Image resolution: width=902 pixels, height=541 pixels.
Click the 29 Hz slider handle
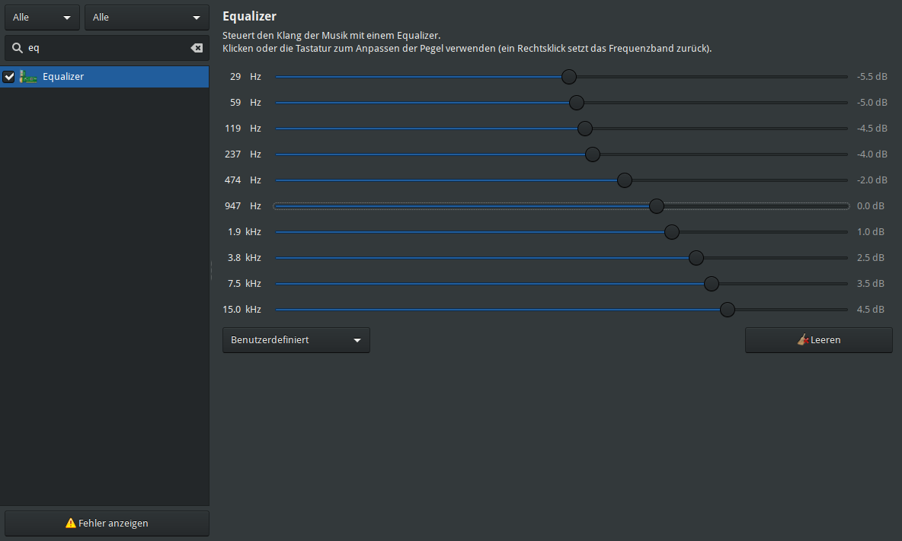[x=569, y=76]
